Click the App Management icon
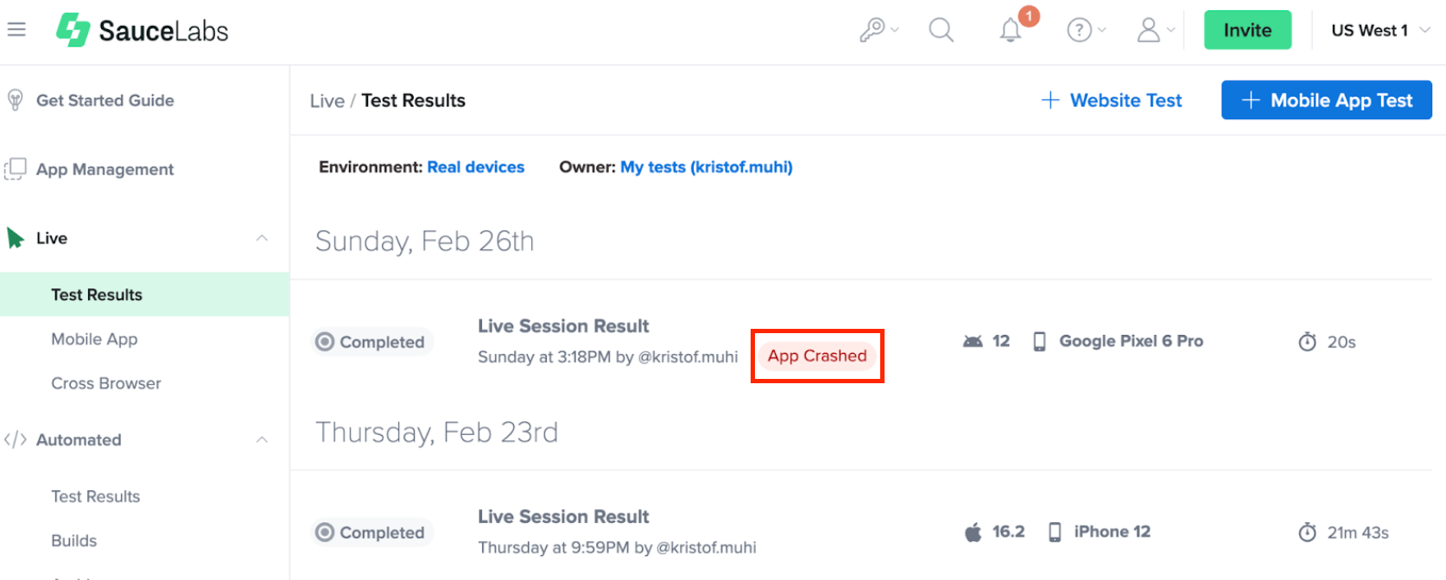Screen dimensions: 1446x580 [x=16, y=169]
